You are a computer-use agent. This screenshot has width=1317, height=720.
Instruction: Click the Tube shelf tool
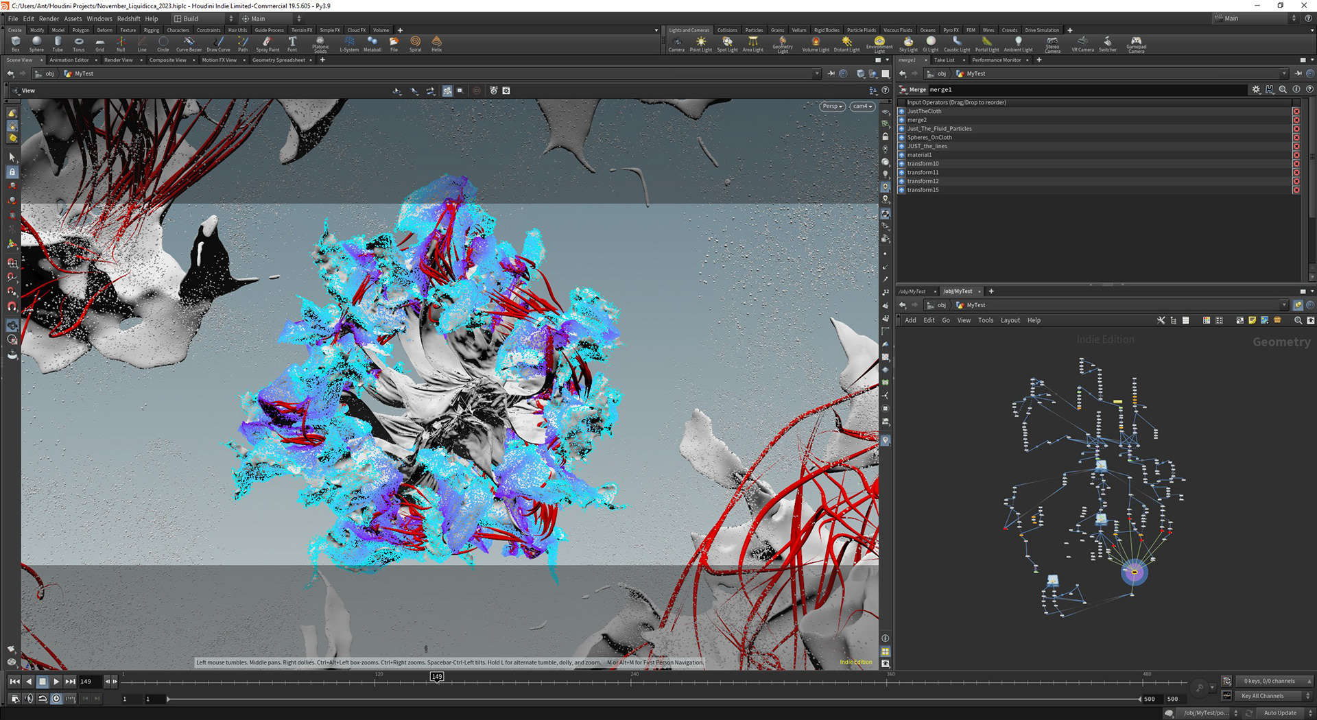(x=58, y=44)
